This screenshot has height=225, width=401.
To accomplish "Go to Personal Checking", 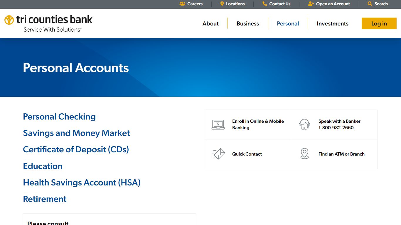I will 59,117.
